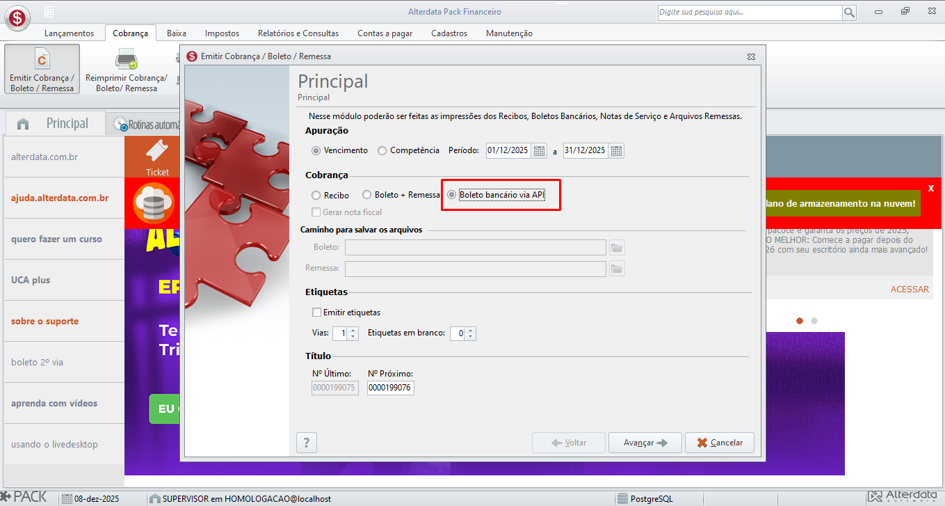Open the Cadastros ribbon tab
This screenshot has width=945, height=506.
click(449, 33)
